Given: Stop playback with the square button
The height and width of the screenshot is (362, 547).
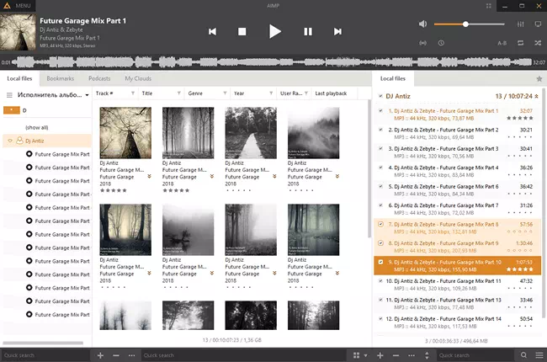Looking at the screenshot, I should click(x=242, y=32).
